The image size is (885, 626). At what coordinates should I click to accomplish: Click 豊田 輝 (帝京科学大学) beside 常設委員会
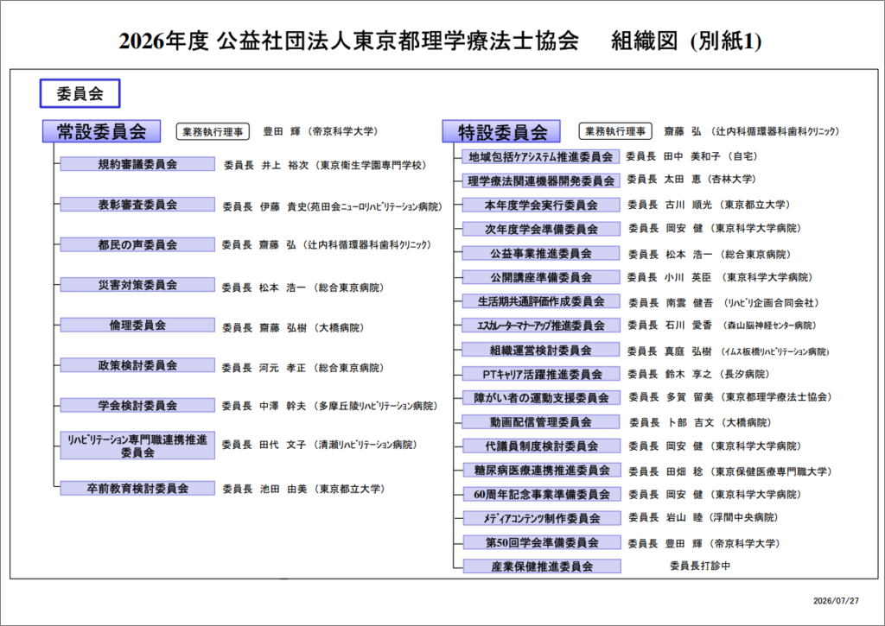pyautogui.click(x=321, y=131)
